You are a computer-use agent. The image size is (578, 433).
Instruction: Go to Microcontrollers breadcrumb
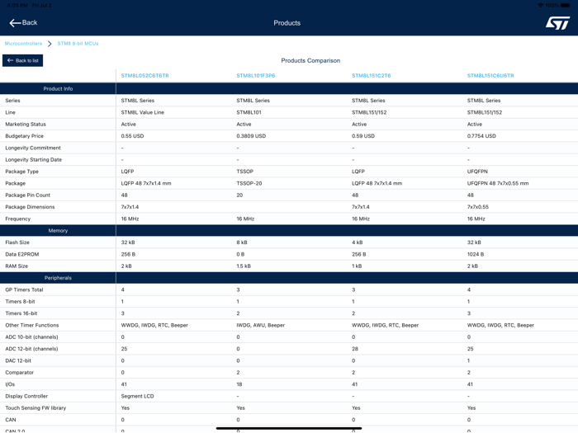coord(23,44)
